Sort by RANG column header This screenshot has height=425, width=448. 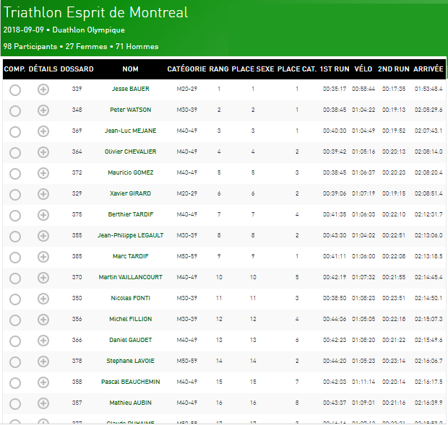coord(219,69)
